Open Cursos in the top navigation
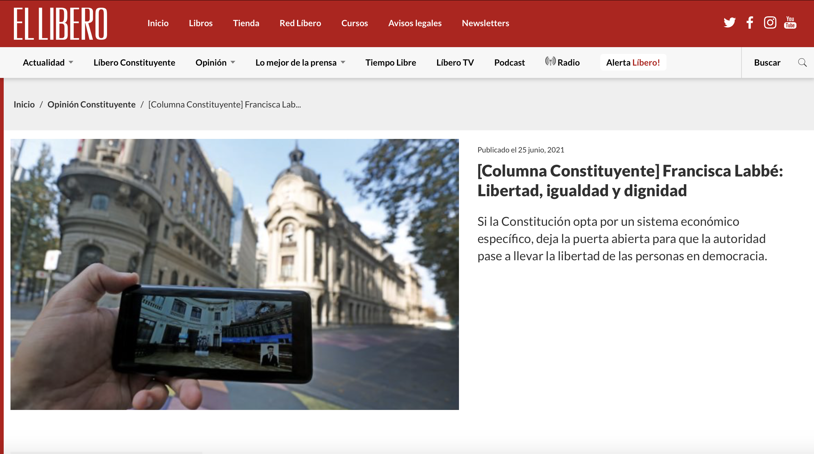This screenshot has width=814, height=454. click(354, 23)
